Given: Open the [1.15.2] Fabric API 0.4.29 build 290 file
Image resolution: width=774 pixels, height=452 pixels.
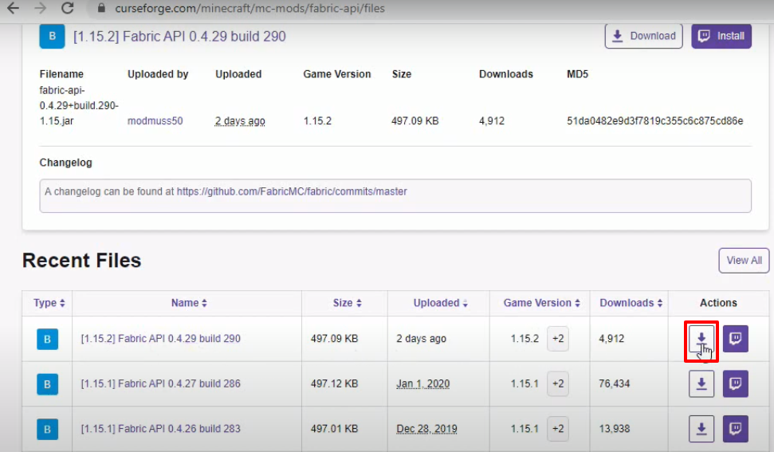Looking at the screenshot, I should tap(160, 339).
